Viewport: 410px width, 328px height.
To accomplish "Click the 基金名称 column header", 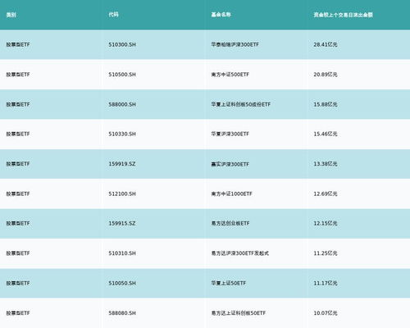I will (x=221, y=15).
